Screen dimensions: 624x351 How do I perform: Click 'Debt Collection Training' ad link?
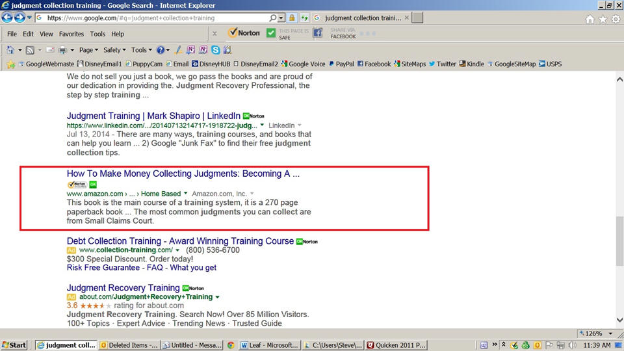click(180, 241)
